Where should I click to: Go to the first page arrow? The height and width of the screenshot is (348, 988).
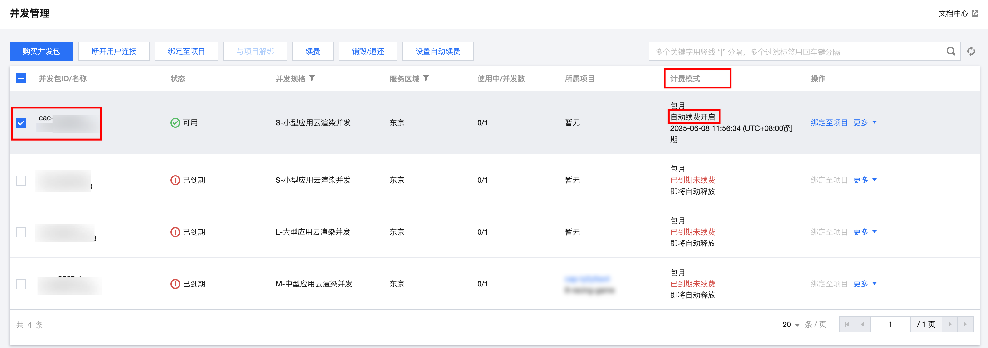point(847,324)
